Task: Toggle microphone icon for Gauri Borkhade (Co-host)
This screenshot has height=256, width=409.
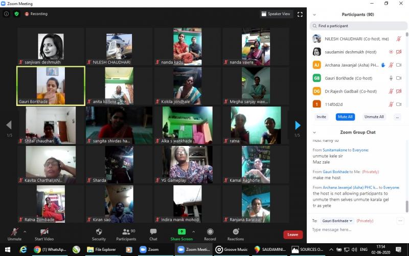Action: 391,78
